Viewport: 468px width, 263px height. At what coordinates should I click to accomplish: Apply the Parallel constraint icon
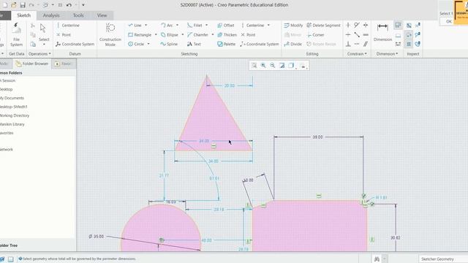click(366, 44)
